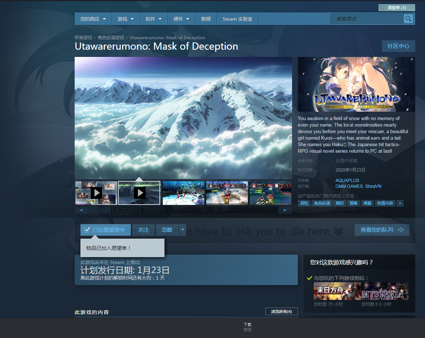Open Steam 实验室 tab

(x=237, y=19)
